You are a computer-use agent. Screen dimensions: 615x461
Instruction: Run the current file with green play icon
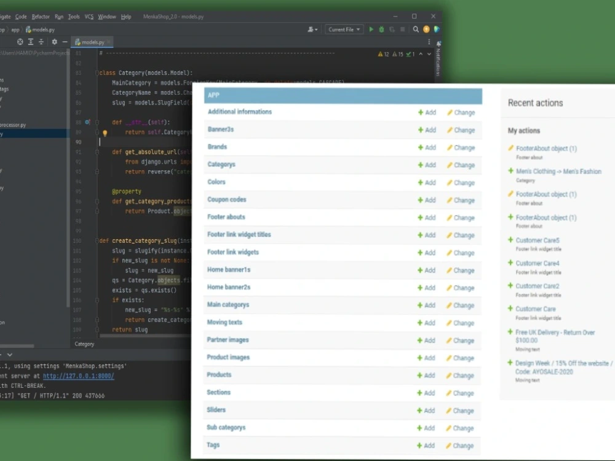coord(371,30)
